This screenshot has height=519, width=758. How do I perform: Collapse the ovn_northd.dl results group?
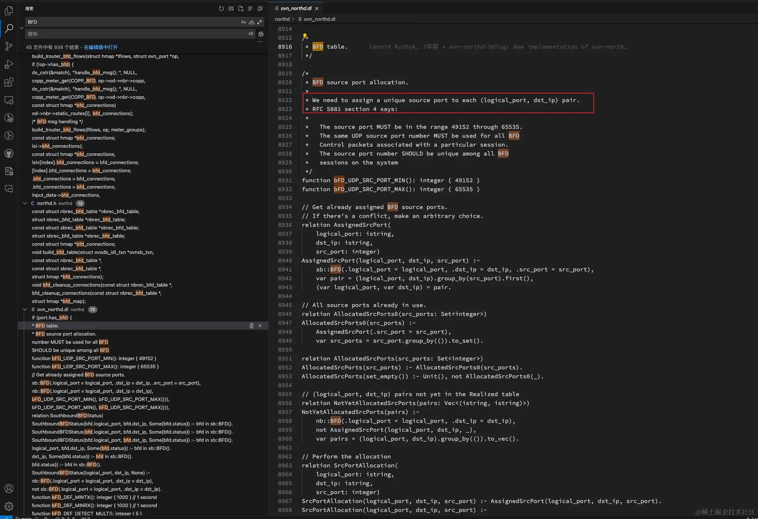(25, 309)
